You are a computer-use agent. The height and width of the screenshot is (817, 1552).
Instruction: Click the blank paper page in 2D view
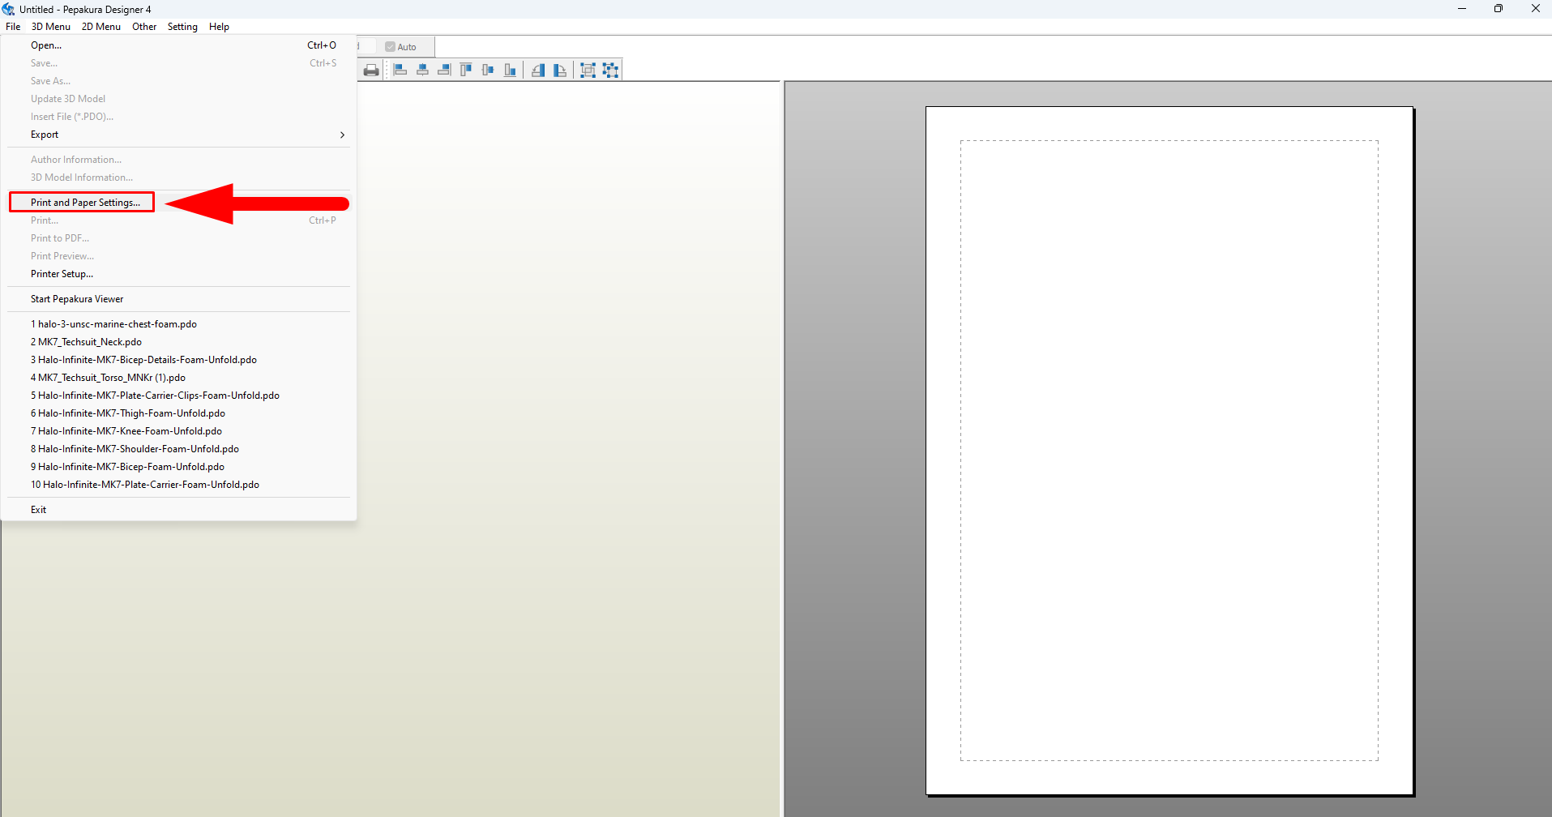click(1169, 451)
